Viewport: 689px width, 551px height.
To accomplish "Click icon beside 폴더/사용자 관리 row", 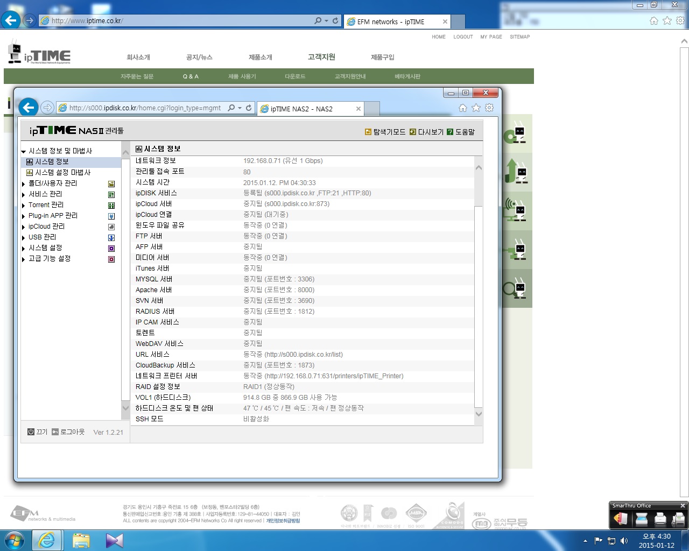I will point(111,184).
